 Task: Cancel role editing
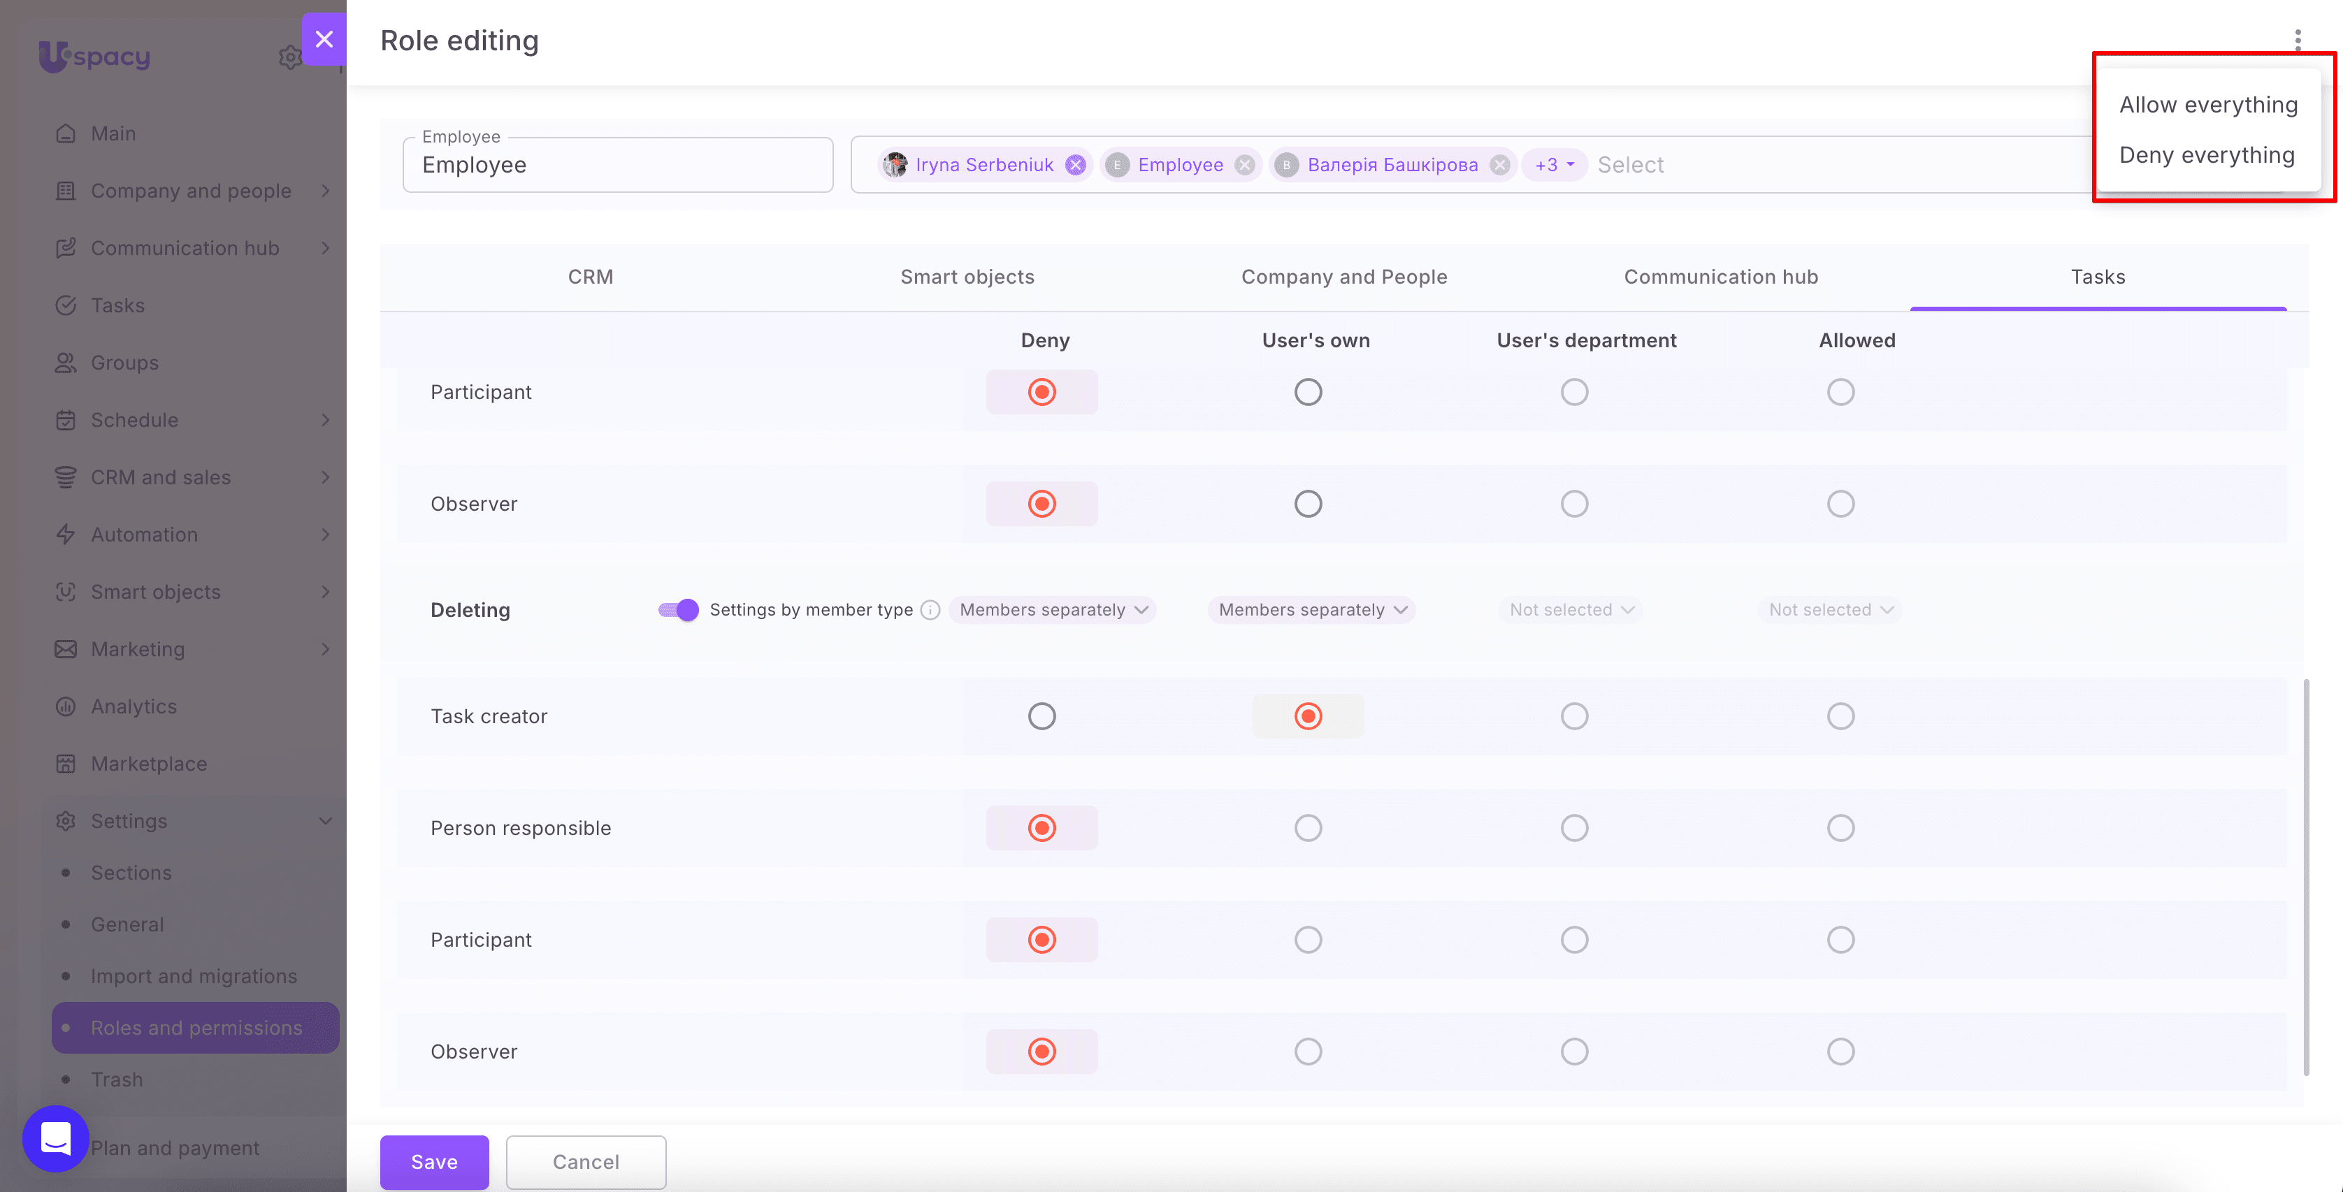coord(586,1162)
